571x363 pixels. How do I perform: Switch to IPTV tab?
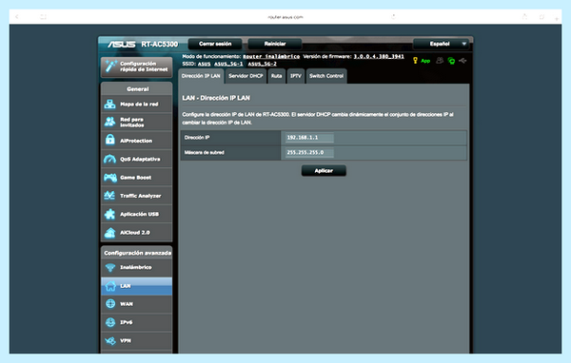tap(296, 76)
